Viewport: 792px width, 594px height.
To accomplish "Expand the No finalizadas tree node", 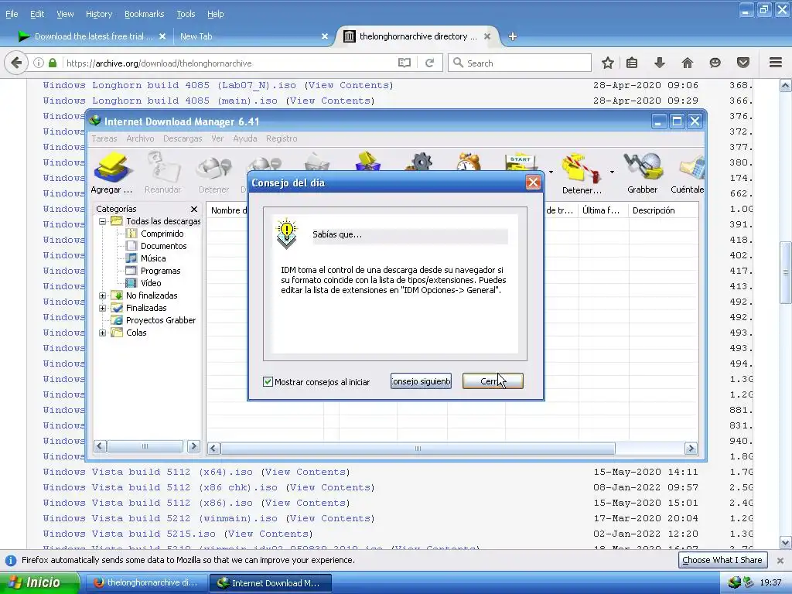I will coord(103,295).
